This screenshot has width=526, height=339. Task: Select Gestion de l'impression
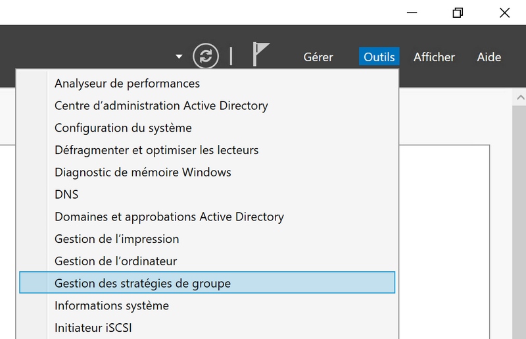[x=116, y=239]
